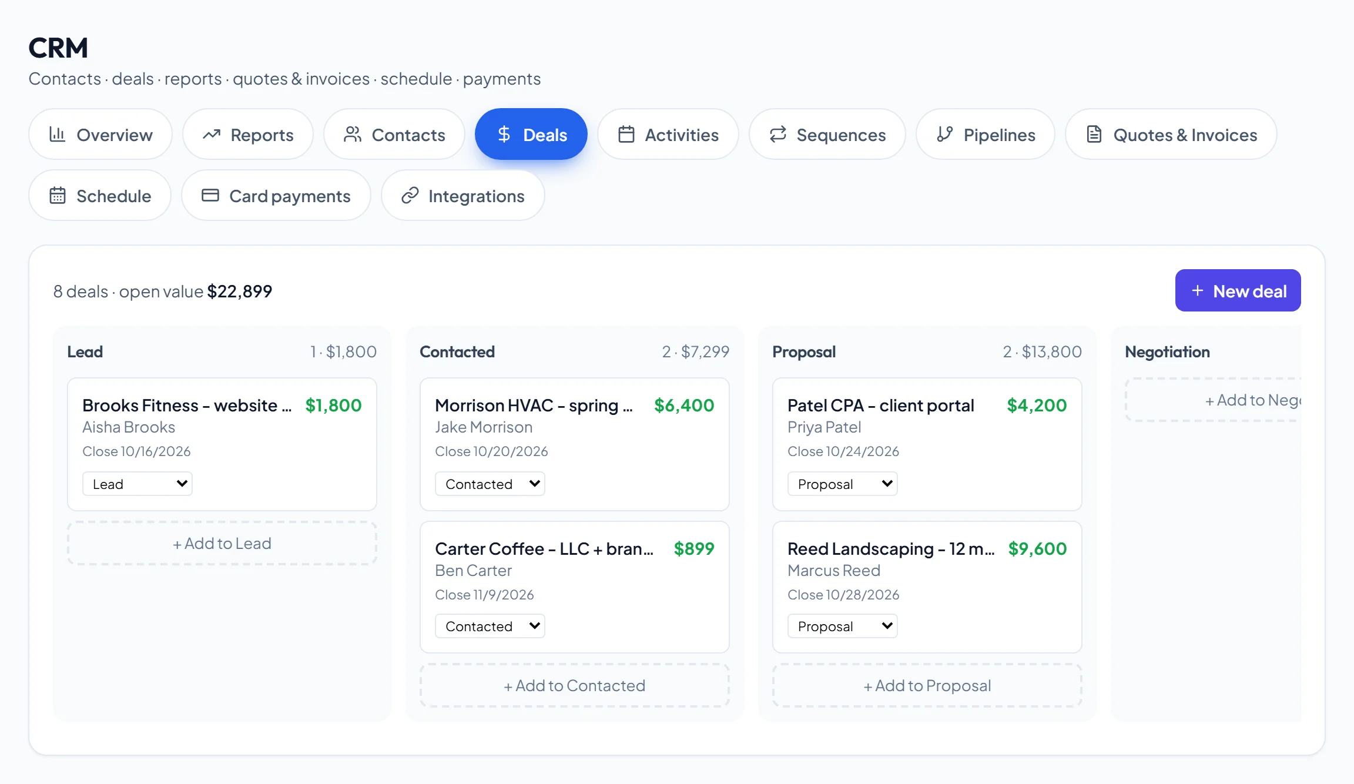Switch to the Deals tab
This screenshot has width=1354, height=784.
531,135
